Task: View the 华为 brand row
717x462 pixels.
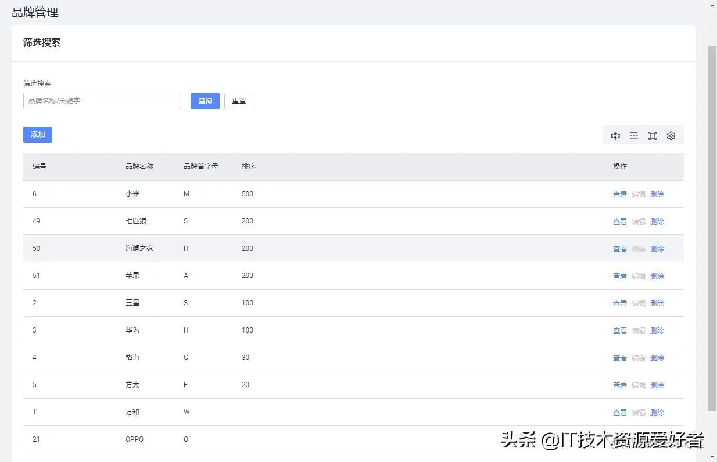Action: (x=620, y=331)
